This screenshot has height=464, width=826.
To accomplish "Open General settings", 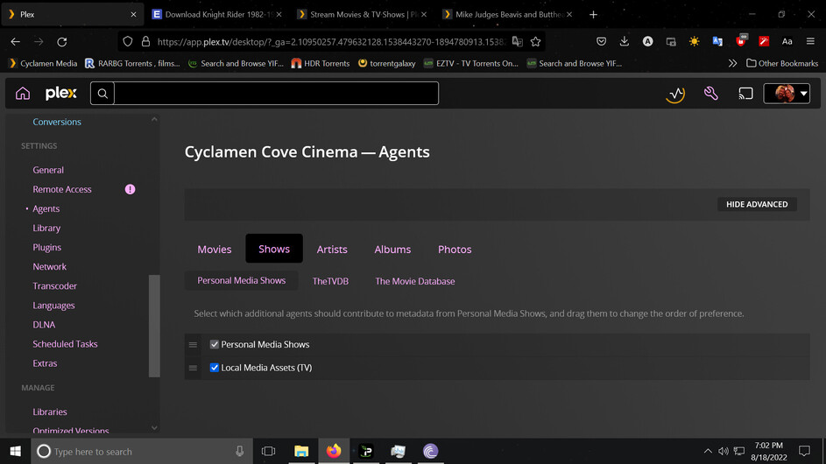I will [48, 170].
